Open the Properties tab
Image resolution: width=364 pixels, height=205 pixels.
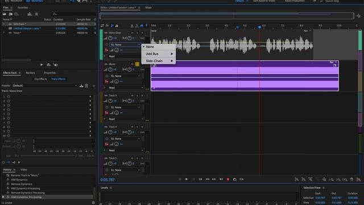[x=49, y=73]
